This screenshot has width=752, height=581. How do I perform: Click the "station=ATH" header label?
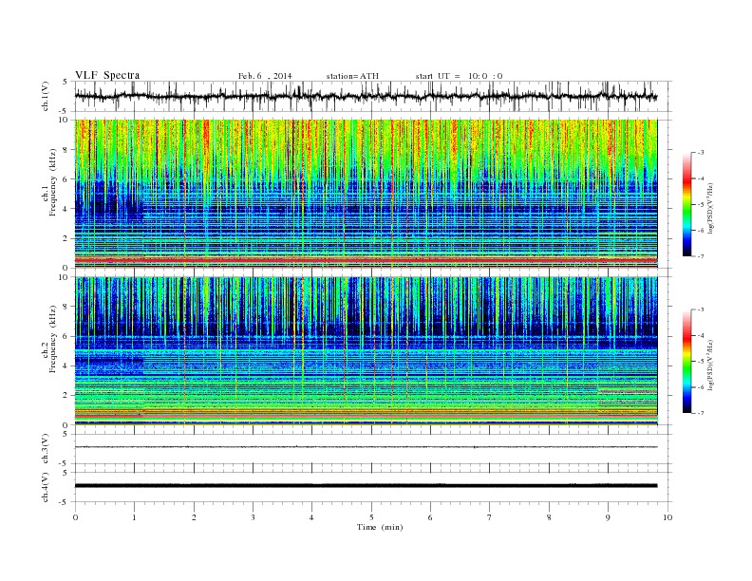tap(352, 76)
